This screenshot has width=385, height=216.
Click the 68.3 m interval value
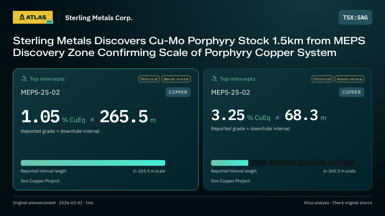point(302,115)
